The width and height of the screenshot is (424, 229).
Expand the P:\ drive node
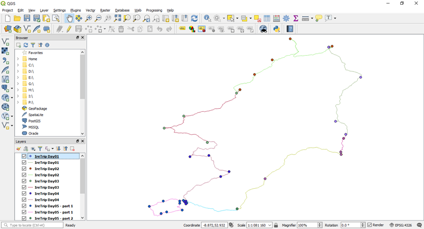[18, 102]
